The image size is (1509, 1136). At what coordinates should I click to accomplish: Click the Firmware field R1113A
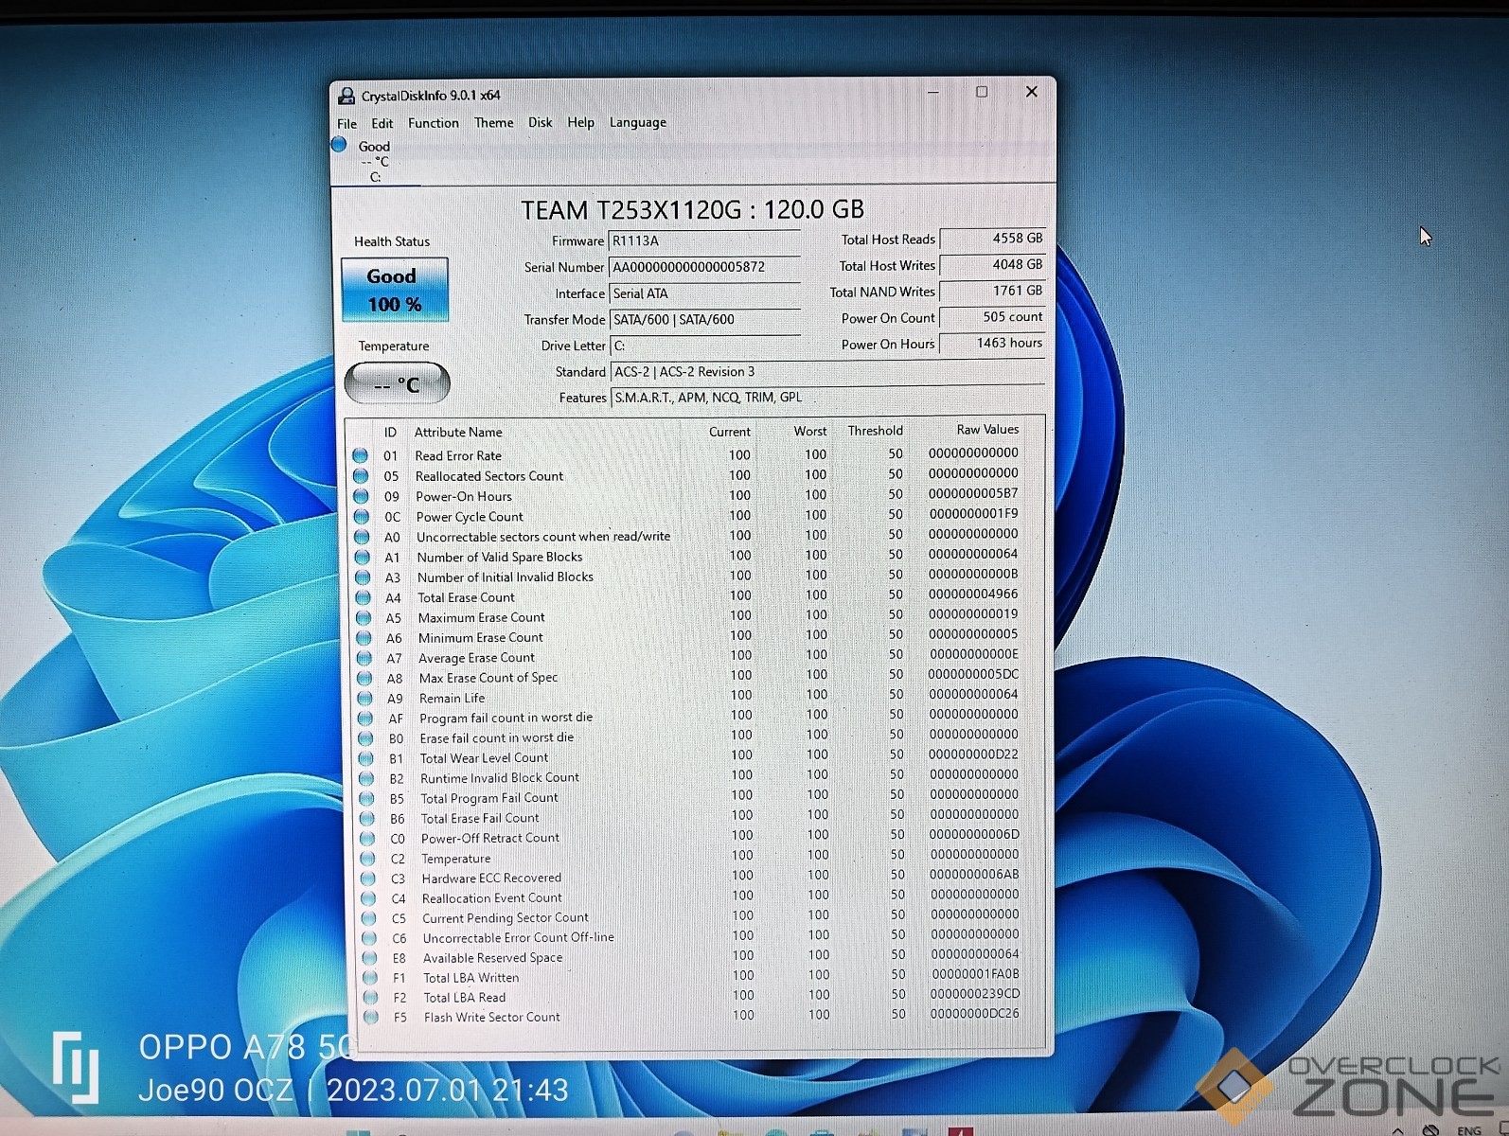(x=704, y=241)
